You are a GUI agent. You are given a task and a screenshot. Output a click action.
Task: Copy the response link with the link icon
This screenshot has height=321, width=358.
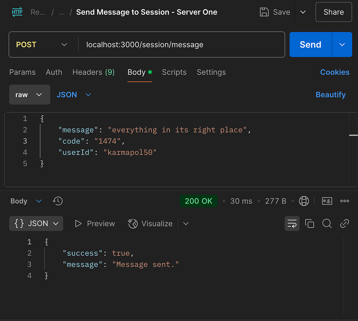[x=345, y=223]
